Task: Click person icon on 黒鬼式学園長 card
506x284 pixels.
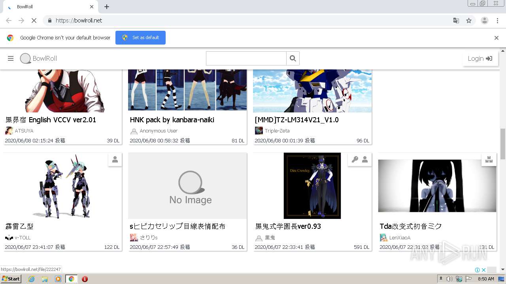Action: [365, 159]
